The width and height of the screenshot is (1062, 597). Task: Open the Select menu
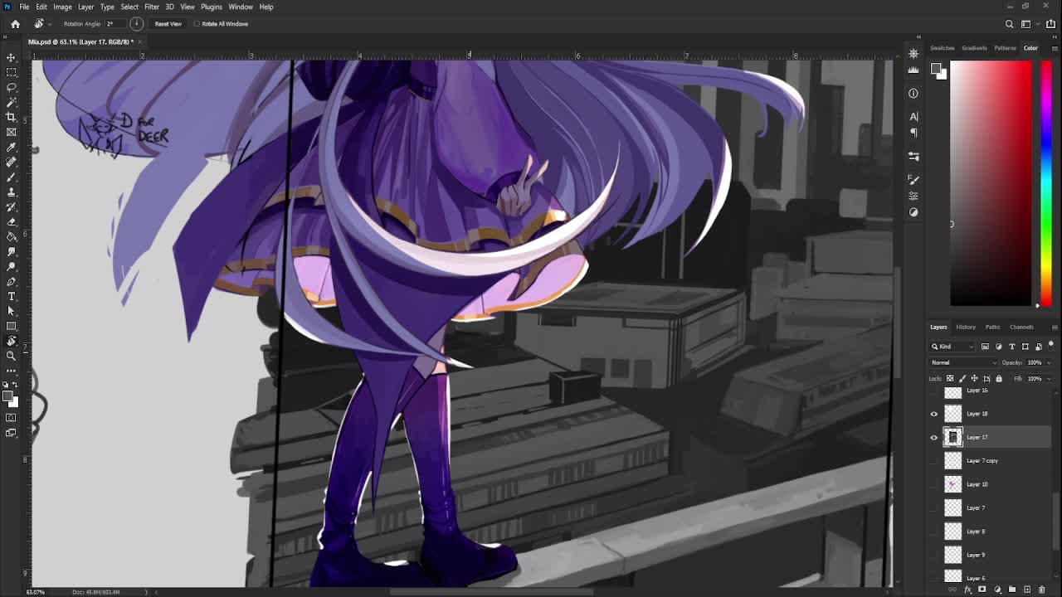(129, 7)
